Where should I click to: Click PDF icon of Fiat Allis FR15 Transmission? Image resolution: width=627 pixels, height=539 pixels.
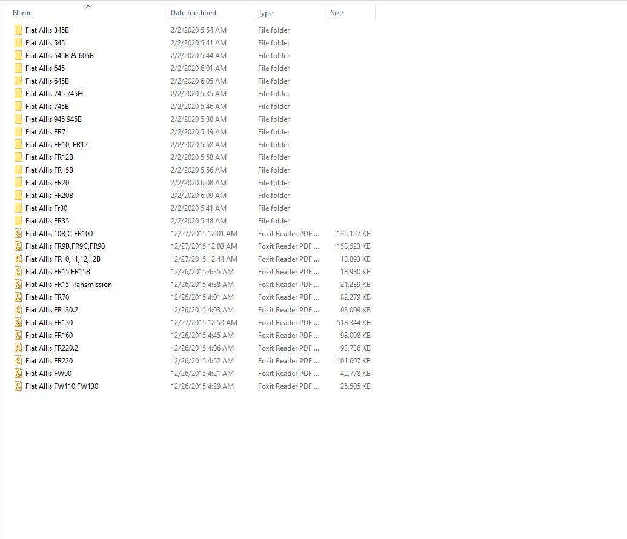[x=18, y=284]
